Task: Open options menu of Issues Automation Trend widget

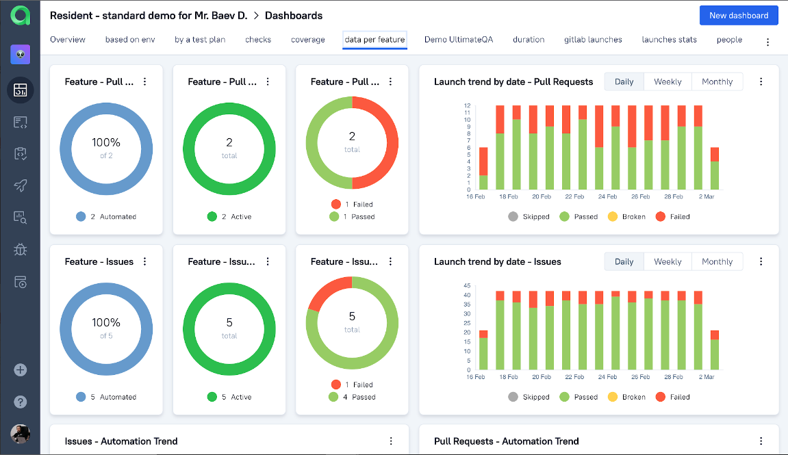Action: 391,441
